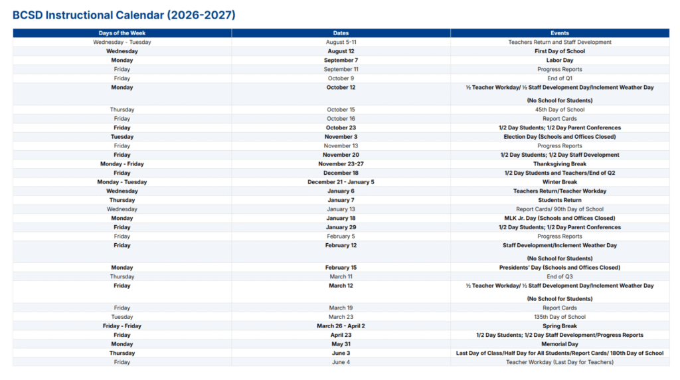Viewport: 680px width, 380px height.
Task: Select the 'December 18' date cell
Action: pos(341,173)
